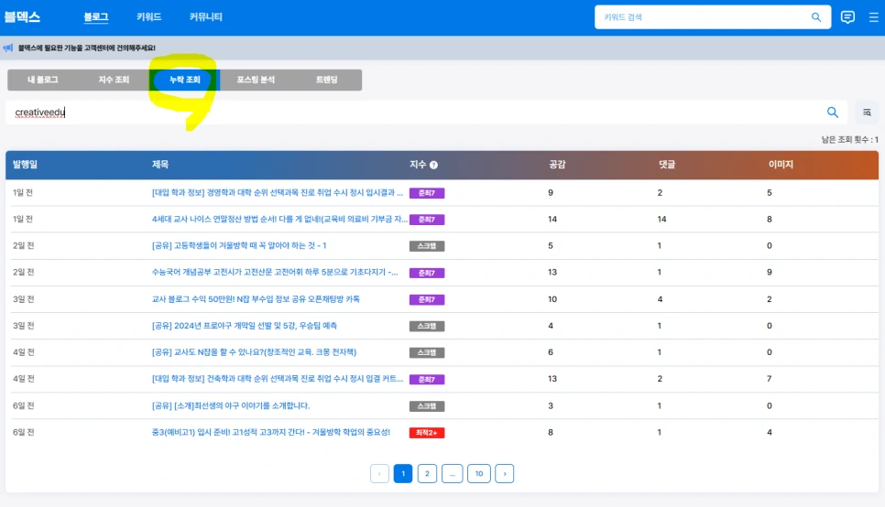Click the Blogdex logo
The width and height of the screenshot is (885, 507).
(23, 16)
